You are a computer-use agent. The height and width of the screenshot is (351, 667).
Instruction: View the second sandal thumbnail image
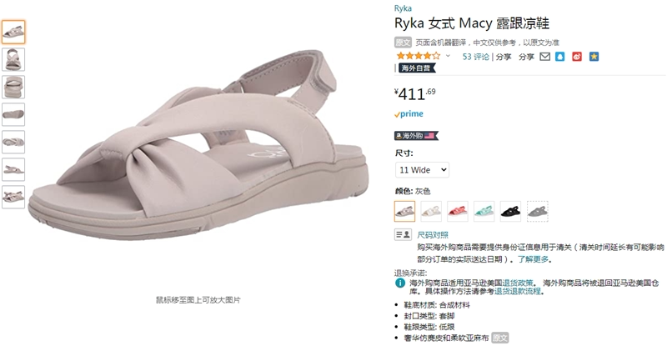coord(13,59)
